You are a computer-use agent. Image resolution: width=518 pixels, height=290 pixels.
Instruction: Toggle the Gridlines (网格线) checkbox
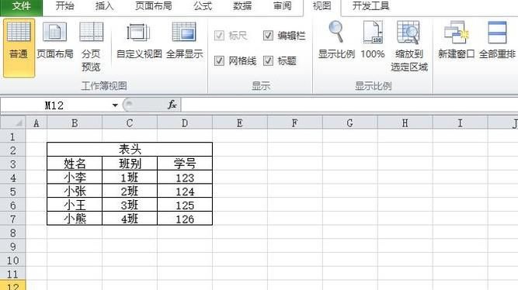(x=219, y=60)
